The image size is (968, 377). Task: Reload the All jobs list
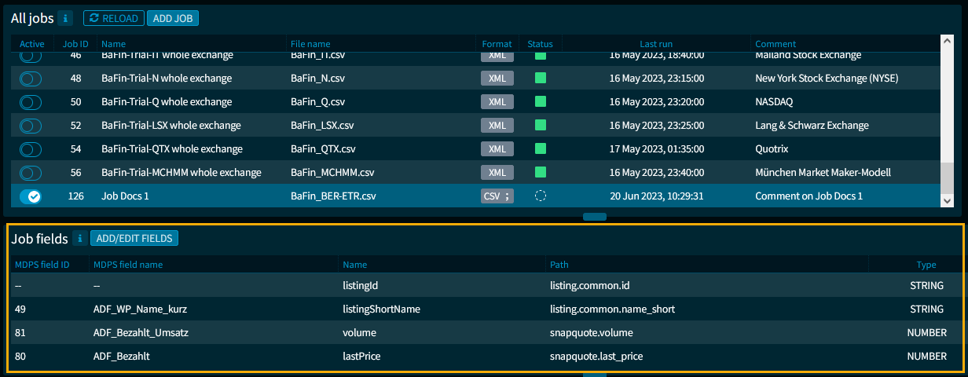[113, 18]
